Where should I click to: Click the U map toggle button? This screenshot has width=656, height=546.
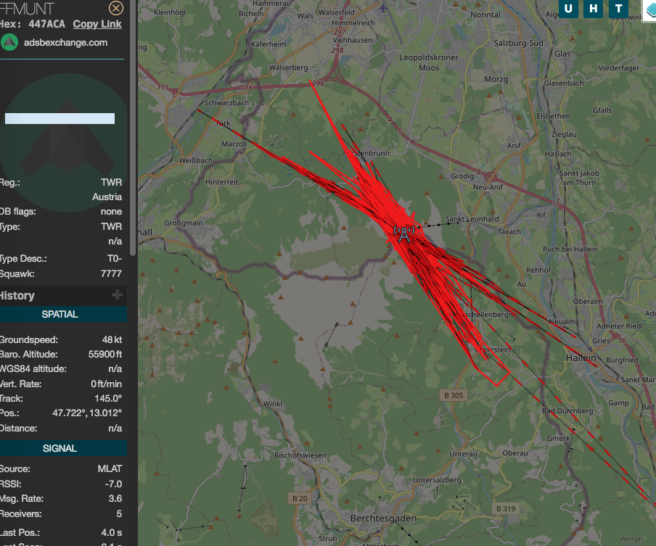click(x=568, y=9)
